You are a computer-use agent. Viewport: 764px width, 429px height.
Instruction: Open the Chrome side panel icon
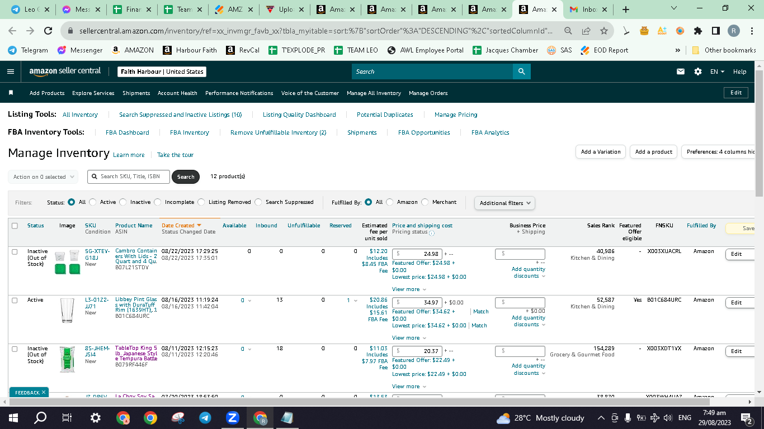pos(715,31)
